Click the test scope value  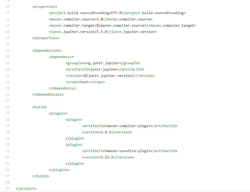[x=84, y=82]
